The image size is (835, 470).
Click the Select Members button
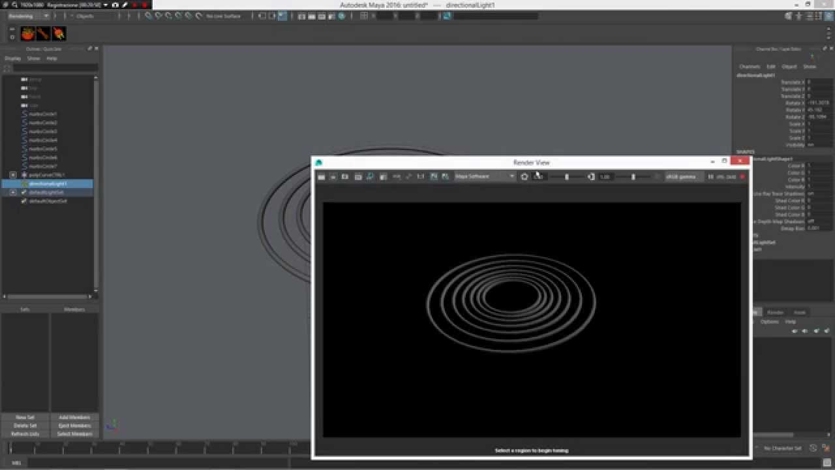pos(74,434)
